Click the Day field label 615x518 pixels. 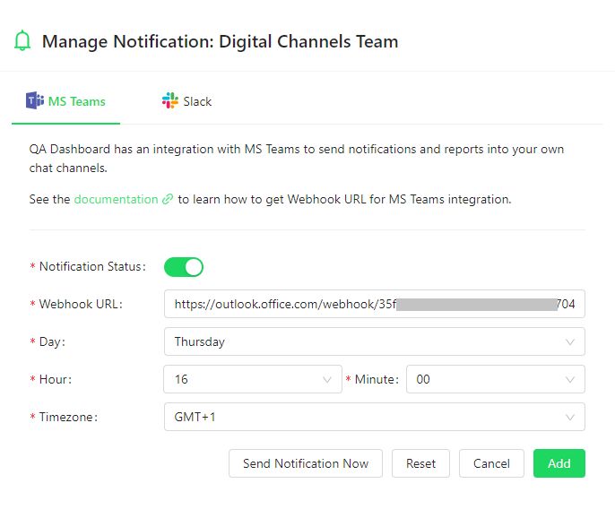[52, 341]
